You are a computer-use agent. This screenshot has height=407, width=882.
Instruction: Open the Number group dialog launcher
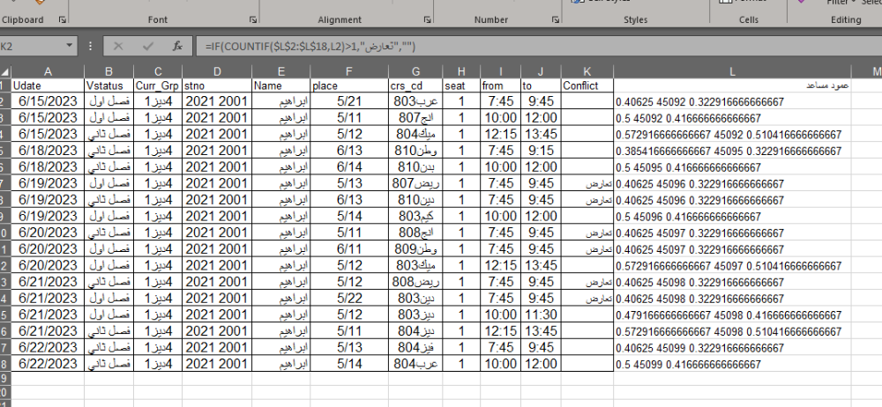[556, 19]
